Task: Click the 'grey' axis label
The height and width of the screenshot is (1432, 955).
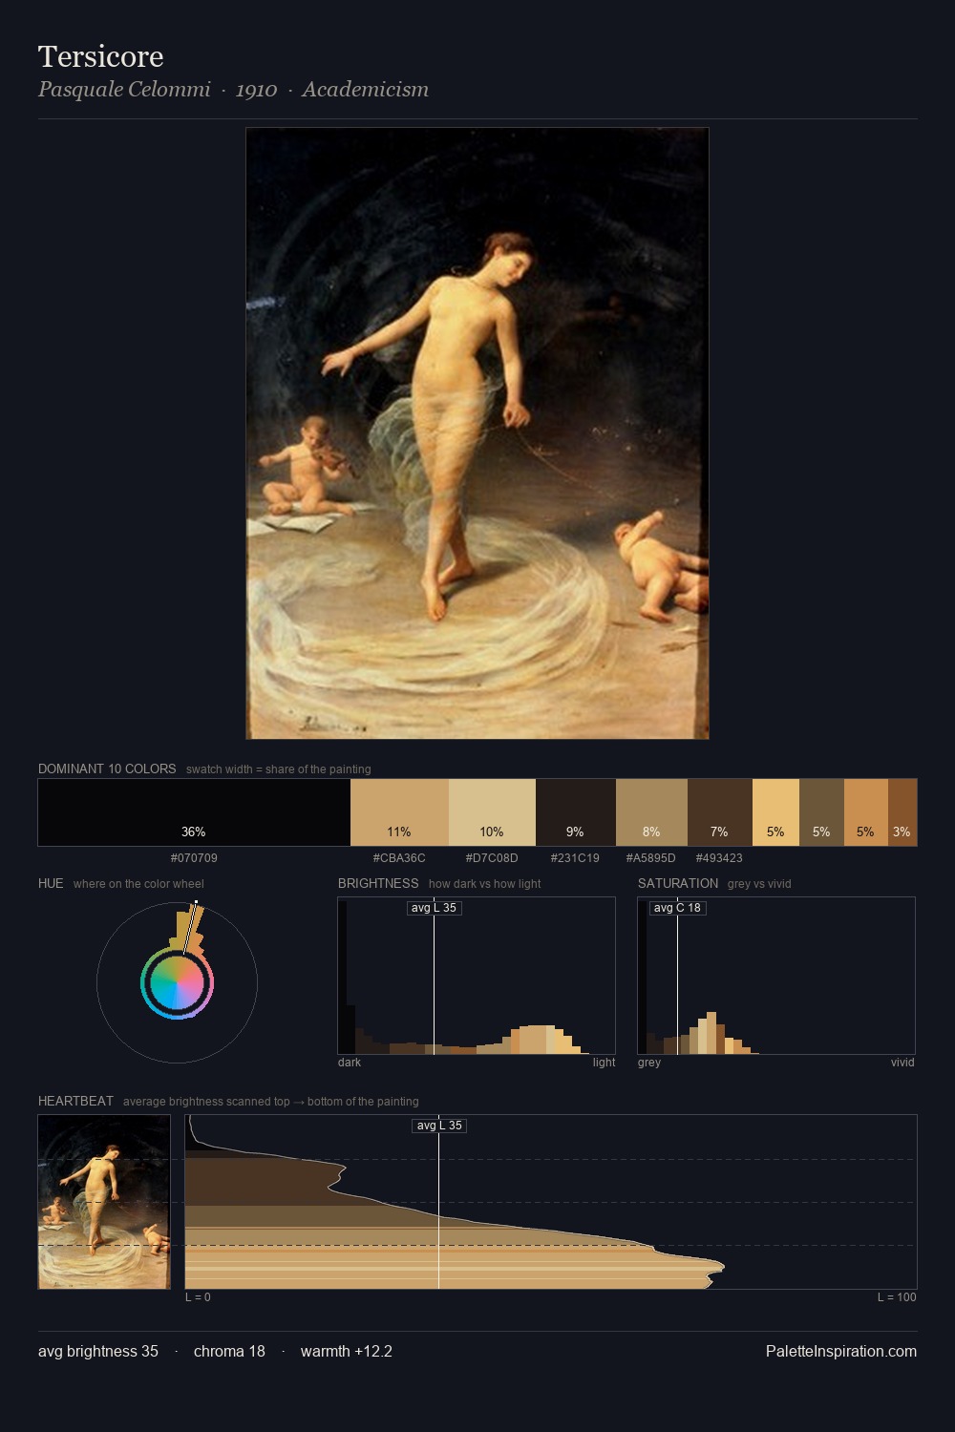Action: pos(649,1063)
